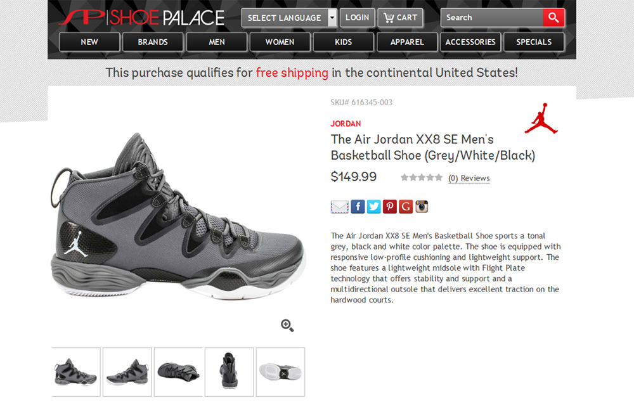The height and width of the screenshot is (412, 634).
Task: Open the Shoe Palace logo homepage
Action: 141,18
